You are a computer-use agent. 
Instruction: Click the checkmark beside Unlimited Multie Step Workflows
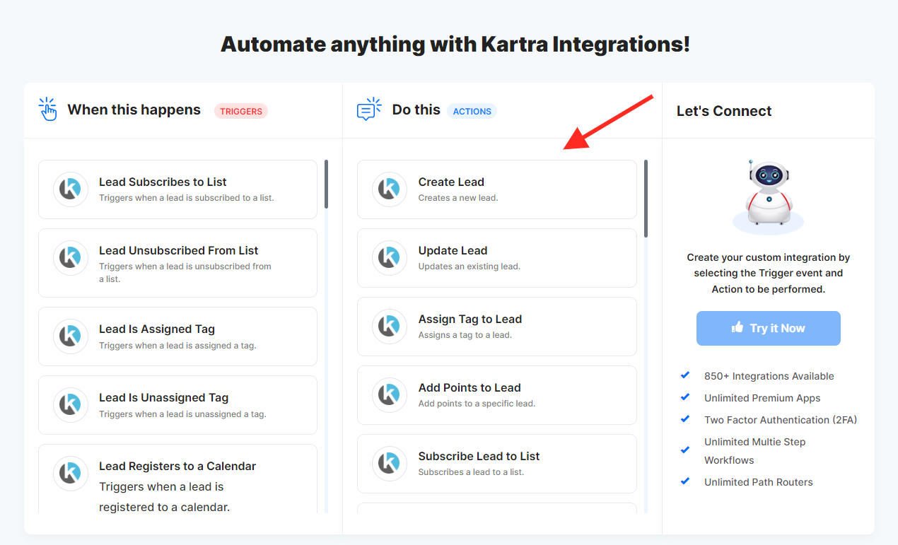(x=684, y=450)
